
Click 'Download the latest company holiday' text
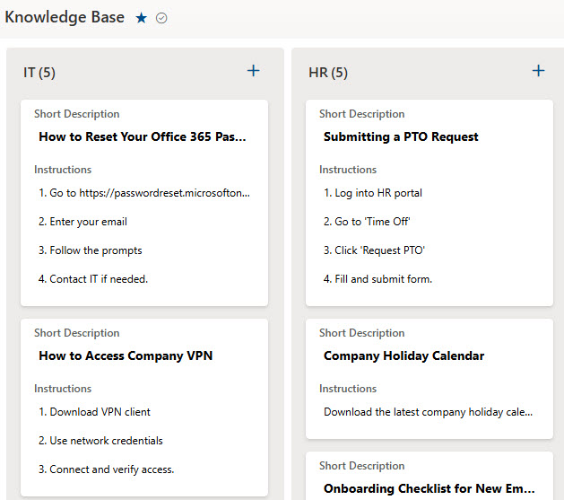click(x=428, y=412)
